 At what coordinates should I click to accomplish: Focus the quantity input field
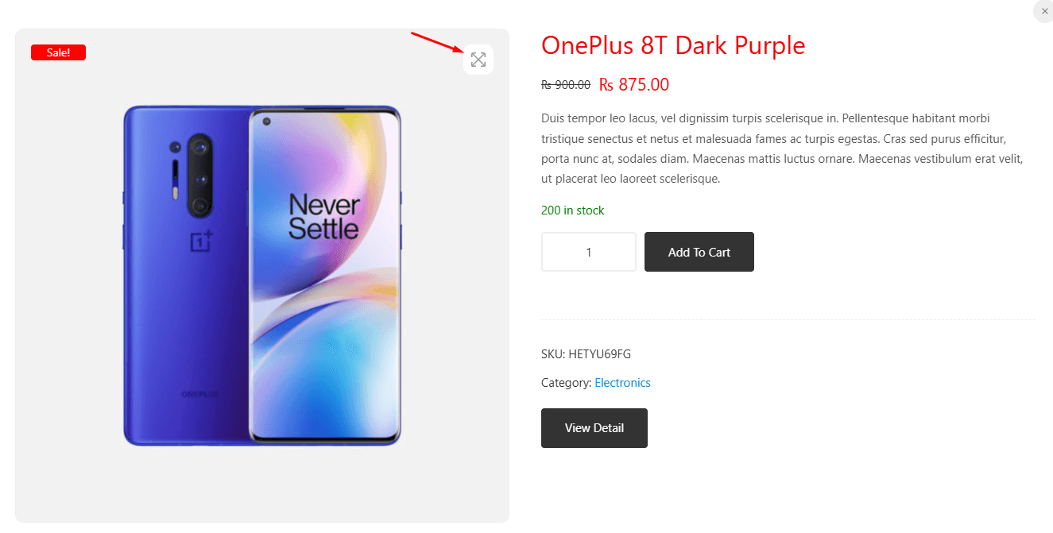coord(589,252)
